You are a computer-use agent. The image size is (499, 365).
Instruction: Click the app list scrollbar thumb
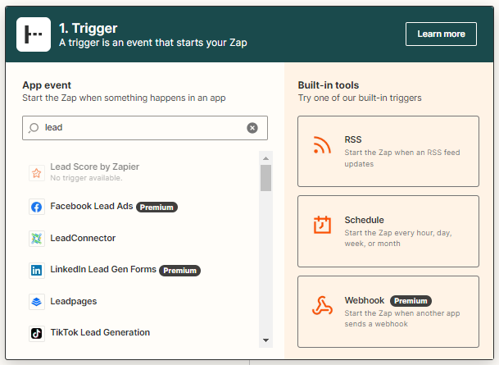coord(265,178)
